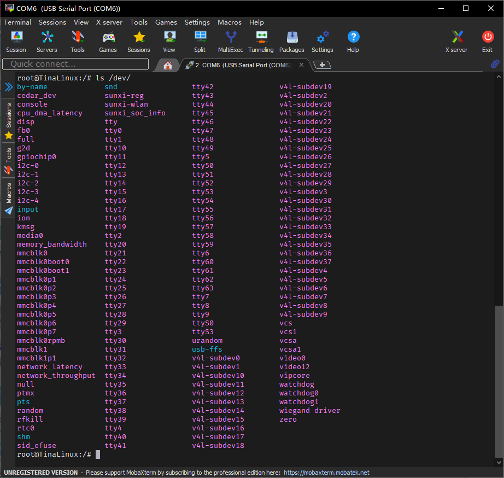Screen dimensions: 504x478
Task: Add a new terminal tab
Action: pos(323,65)
